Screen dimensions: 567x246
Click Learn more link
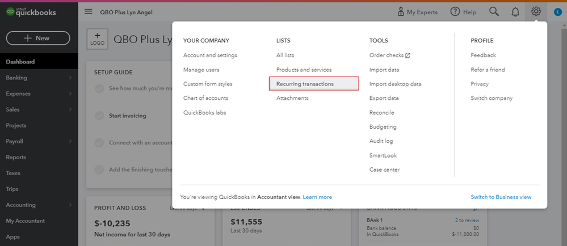(x=317, y=197)
